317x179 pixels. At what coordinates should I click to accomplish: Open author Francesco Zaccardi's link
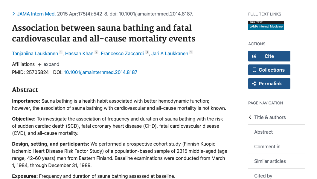click(x=122, y=54)
